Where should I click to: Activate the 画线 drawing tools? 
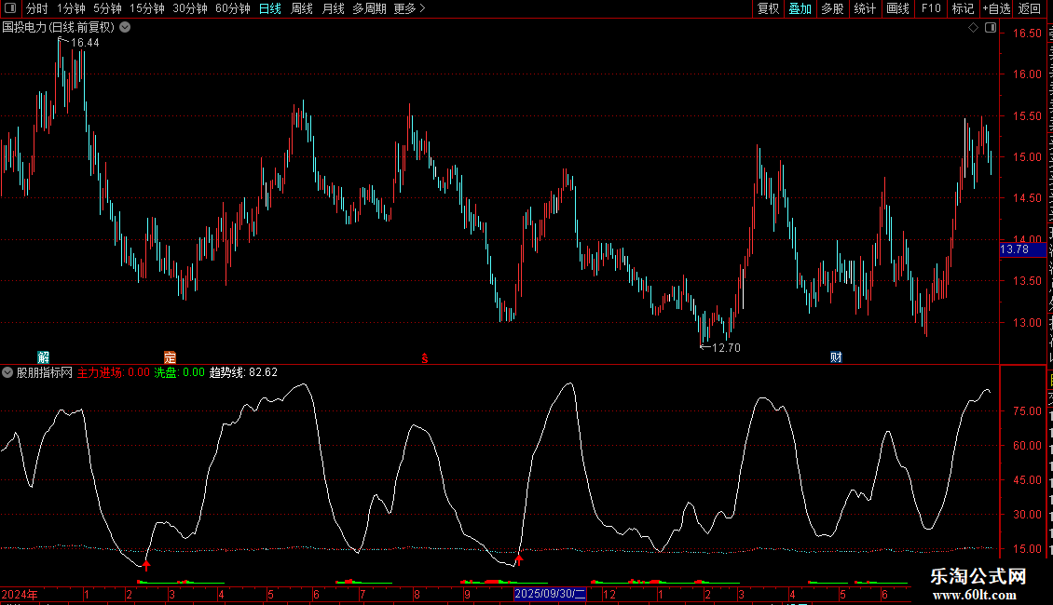(x=897, y=8)
